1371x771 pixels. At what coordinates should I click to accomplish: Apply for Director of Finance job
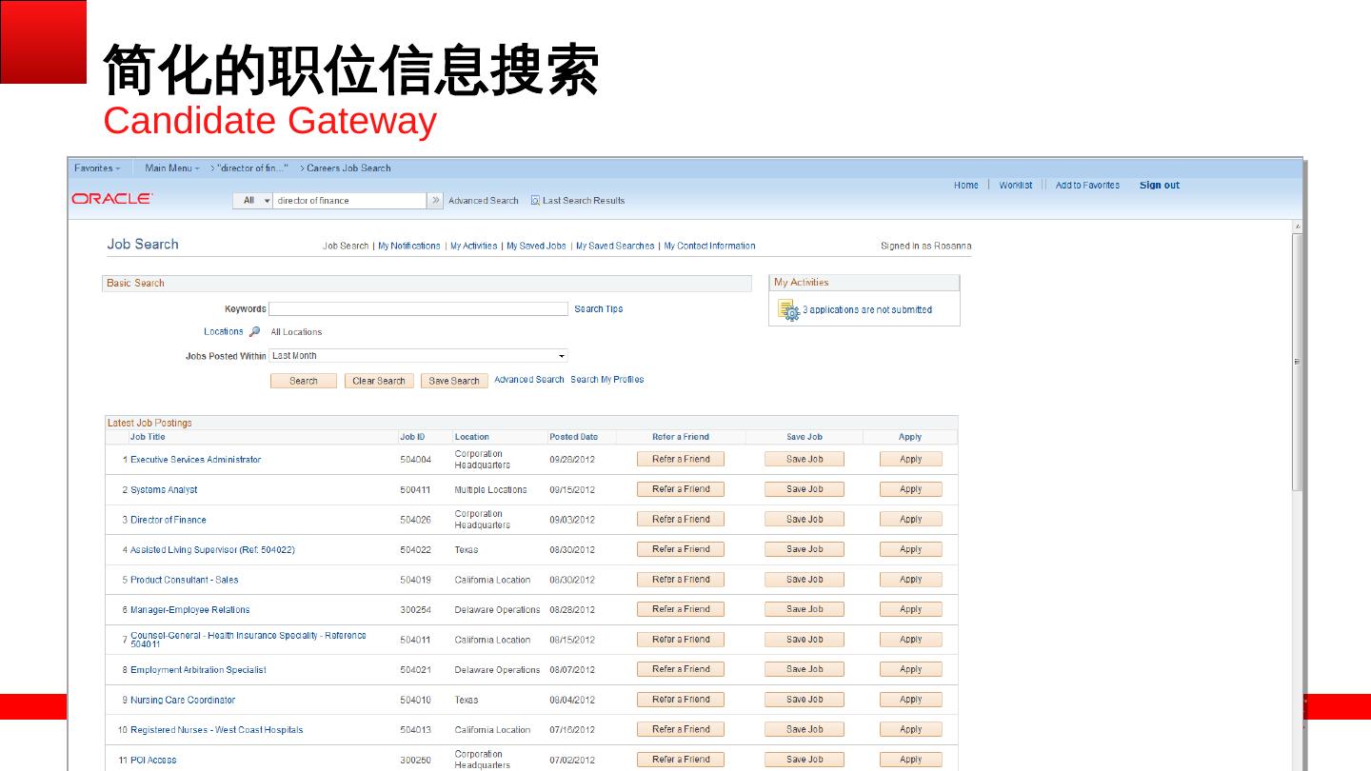point(910,520)
